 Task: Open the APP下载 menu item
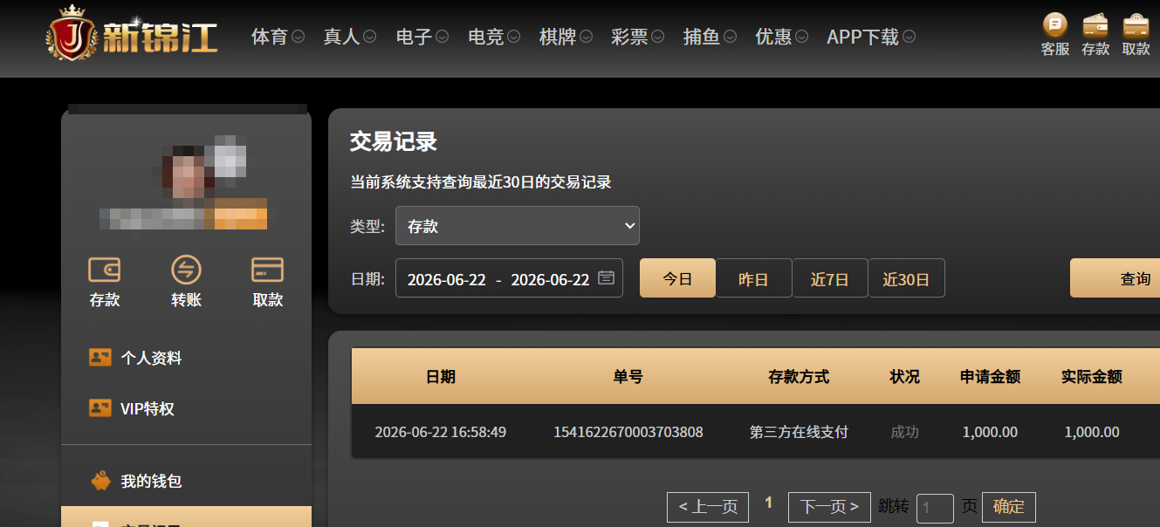point(862,37)
